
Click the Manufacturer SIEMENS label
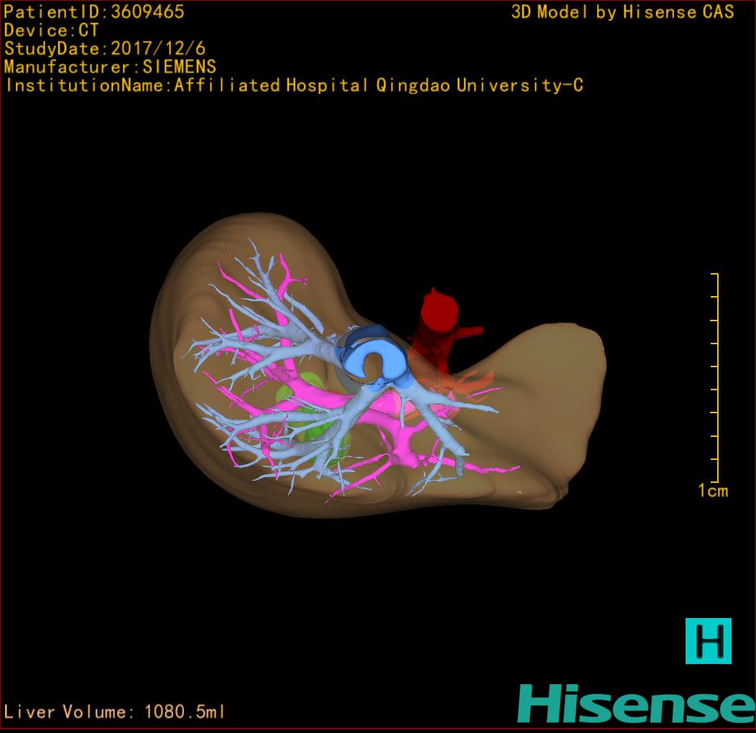point(110,67)
